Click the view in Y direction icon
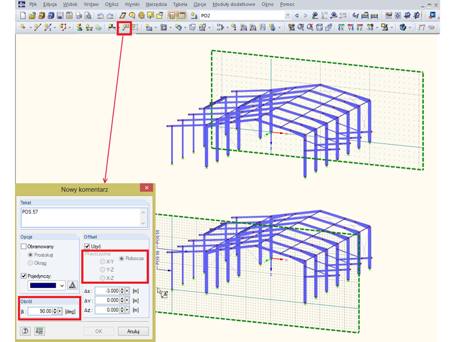Screen dimensions: 456x342 click(x=350, y=28)
